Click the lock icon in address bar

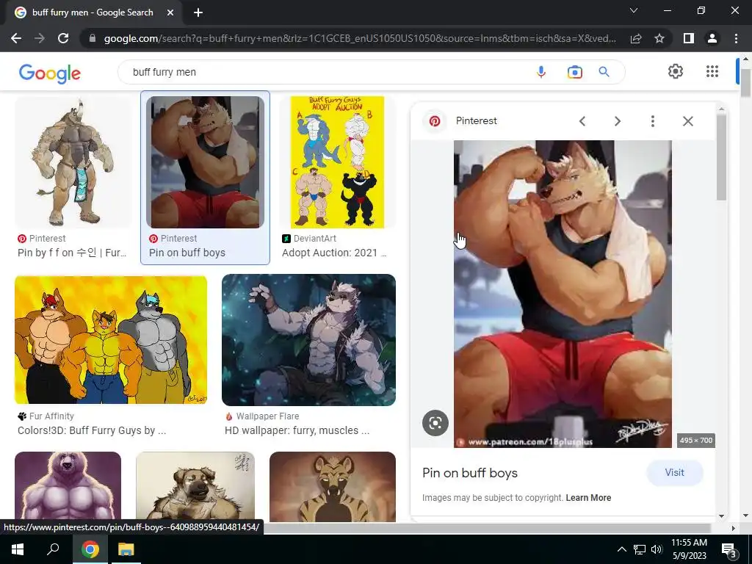tap(93, 38)
